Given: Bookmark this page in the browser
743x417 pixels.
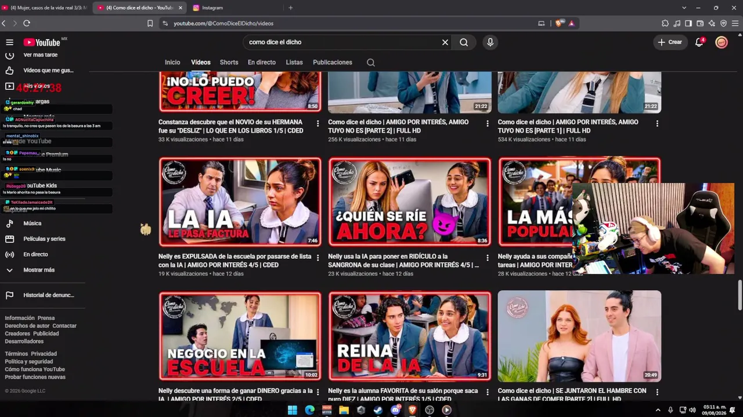Looking at the screenshot, I should point(150,23).
